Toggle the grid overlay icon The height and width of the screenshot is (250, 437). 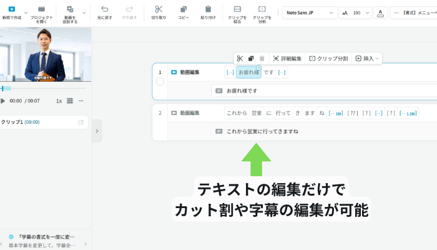(70, 101)
